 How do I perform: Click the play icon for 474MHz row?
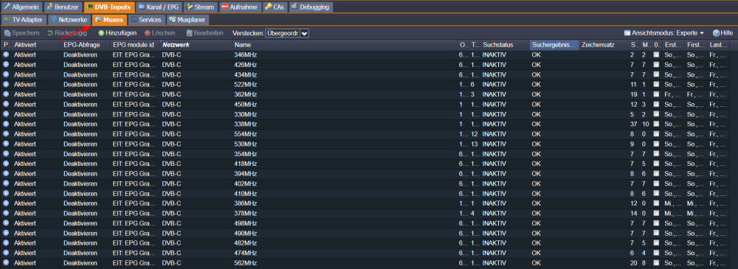point(6,253)
